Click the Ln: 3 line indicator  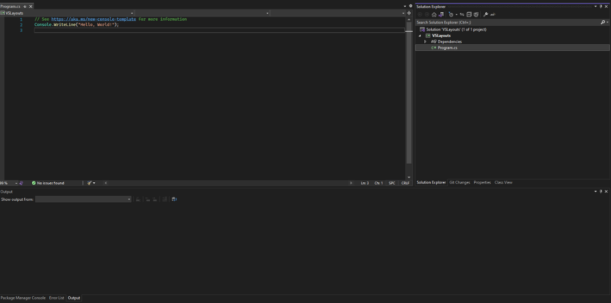click(x=365, y=183)
